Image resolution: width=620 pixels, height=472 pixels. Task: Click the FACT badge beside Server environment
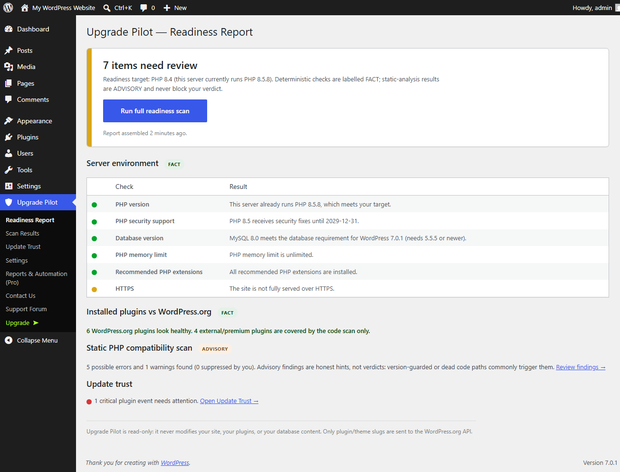tap(174, 164)
